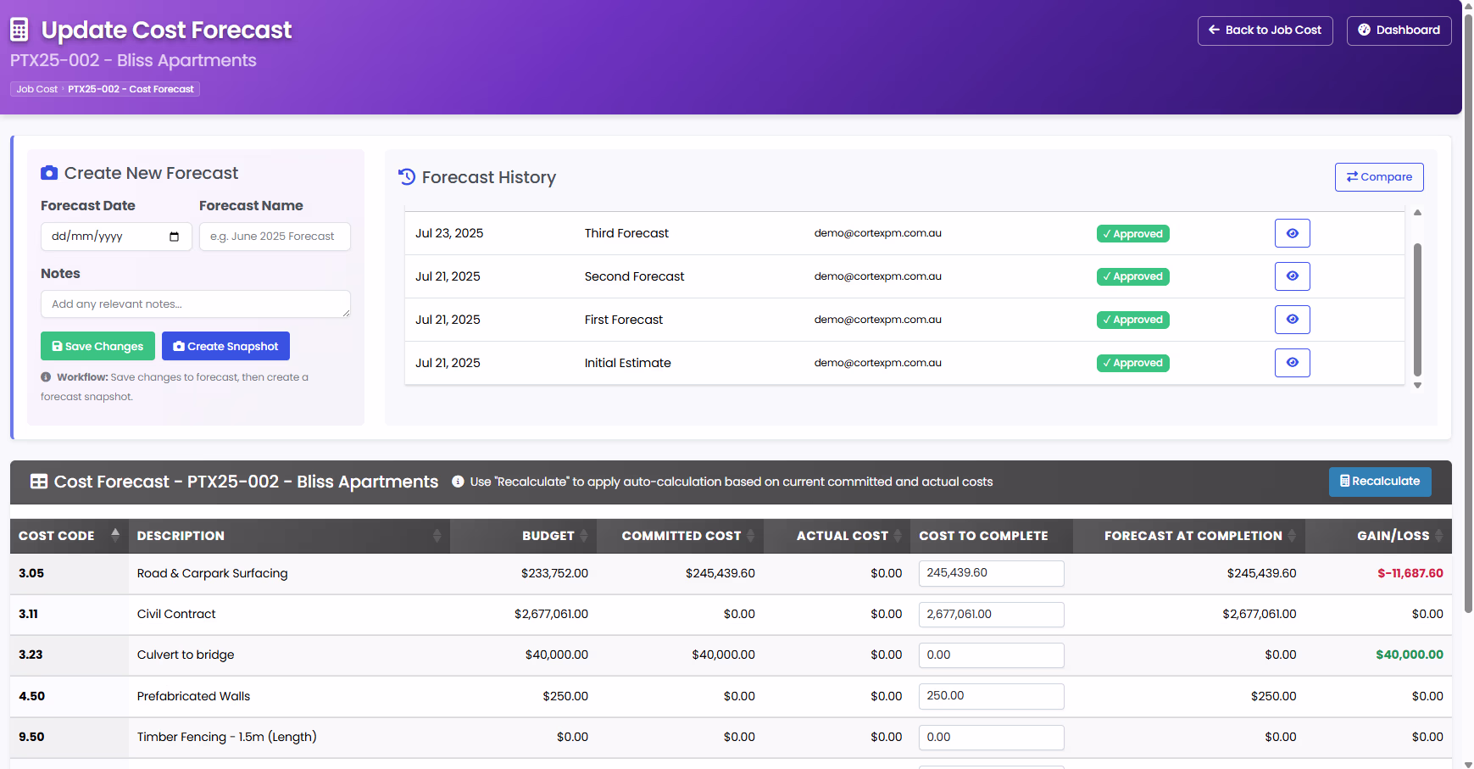Click PTX25-002 - Cost Forecast breadcrumb
This screenshot has height=769, width=1474.
point(131,89)
